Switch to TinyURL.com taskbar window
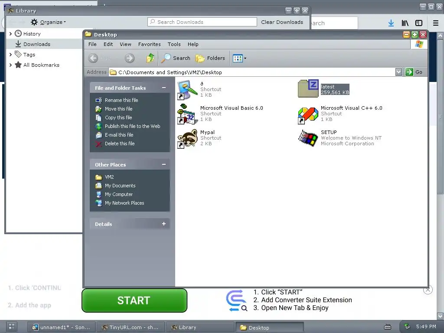 [131, 327]
